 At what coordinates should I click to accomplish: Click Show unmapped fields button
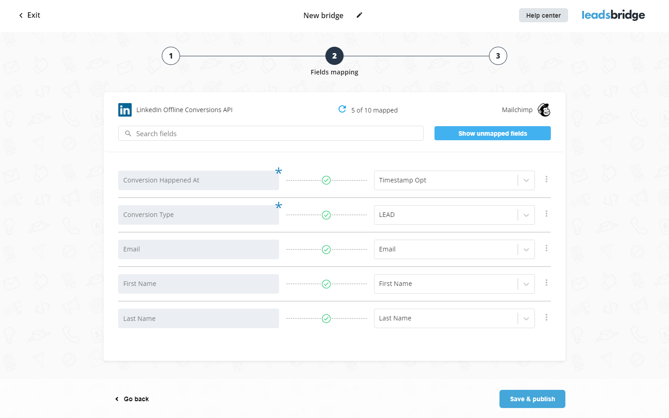(493, 133)
